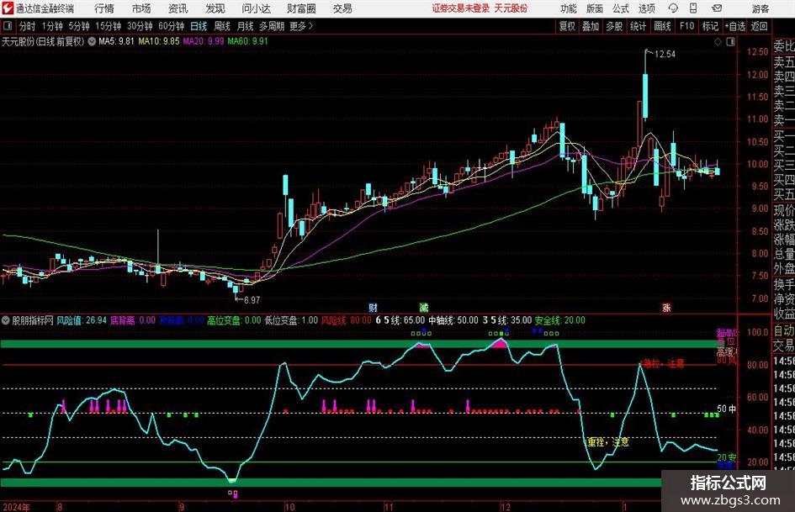Image resolution: width=795 pixels, height=512 pixels.
Task: Click the 复权 toolbar button
Action: [567, 26]
